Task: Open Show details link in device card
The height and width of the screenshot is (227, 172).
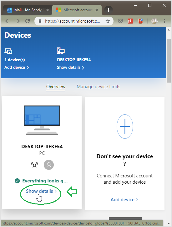Action: click(41, 191)
